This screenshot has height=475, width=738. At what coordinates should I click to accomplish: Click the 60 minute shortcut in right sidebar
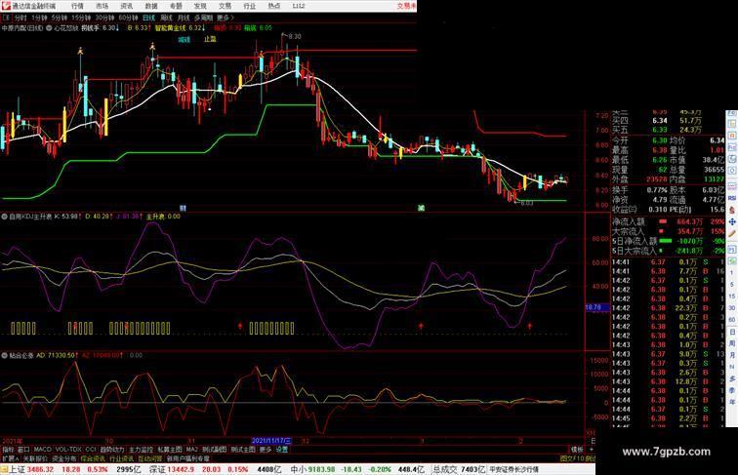[x=732, y=320]
